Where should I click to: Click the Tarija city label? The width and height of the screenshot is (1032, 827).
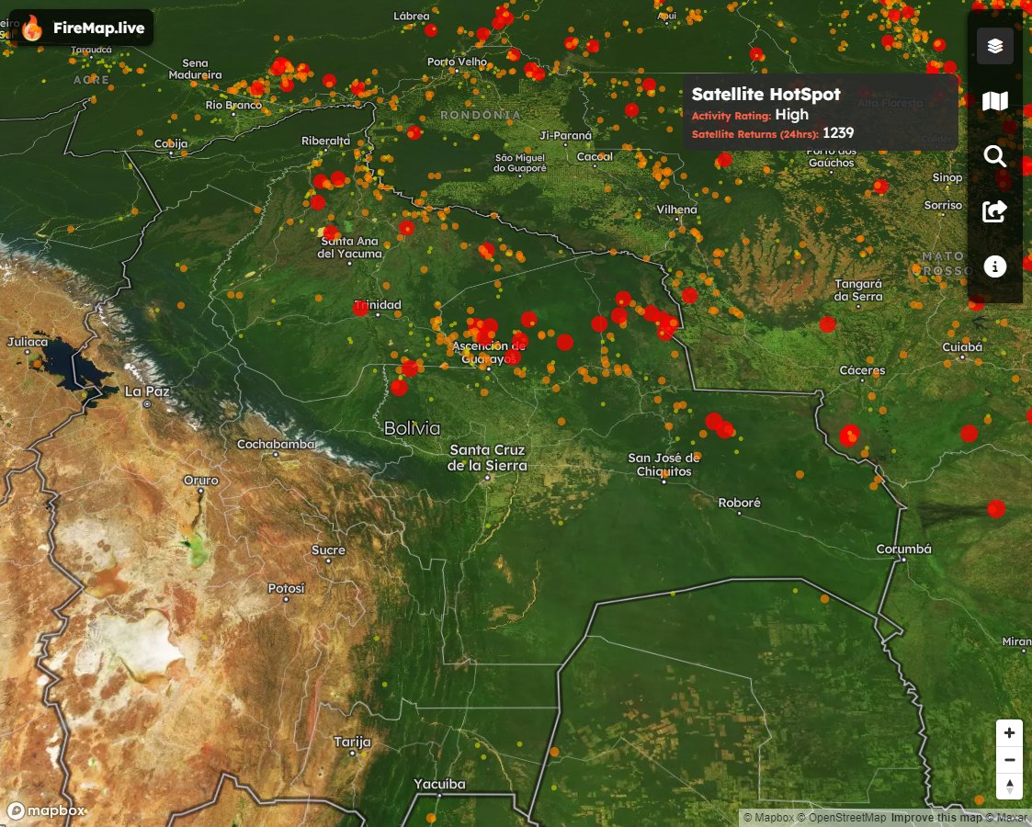coord(352,742)
